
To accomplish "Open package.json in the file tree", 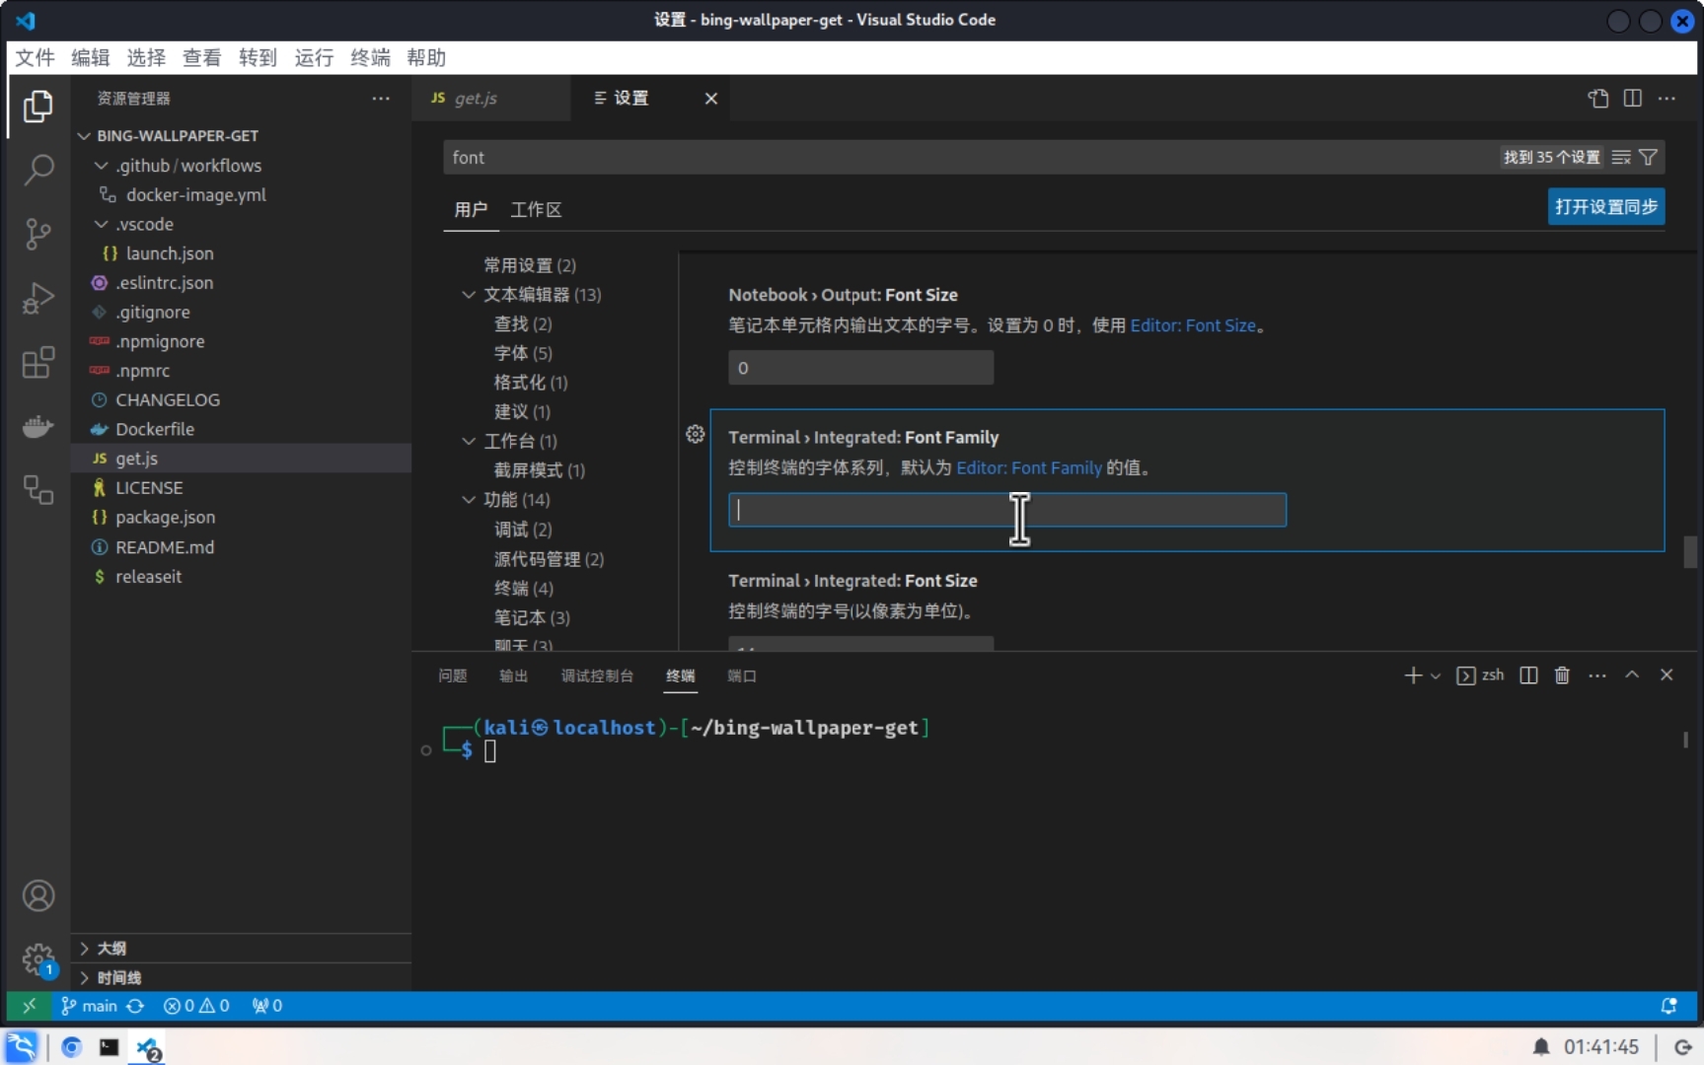I will 165,517.
